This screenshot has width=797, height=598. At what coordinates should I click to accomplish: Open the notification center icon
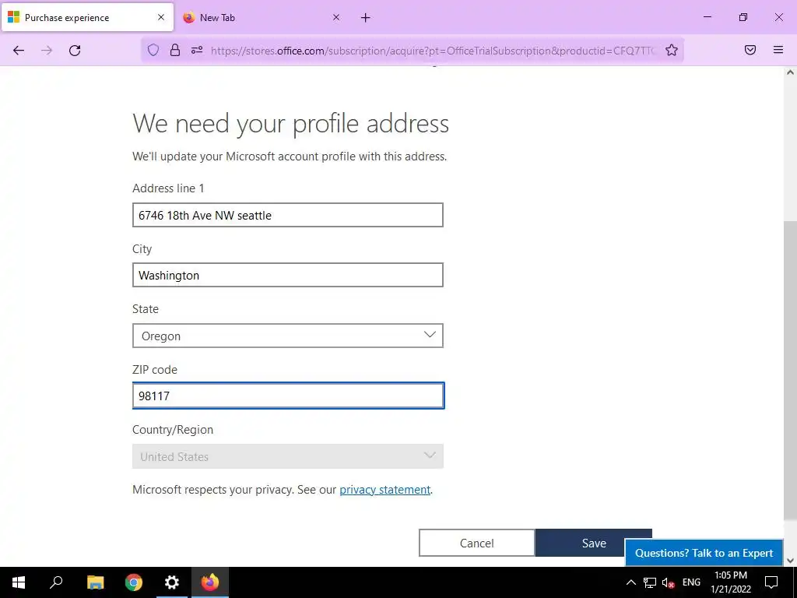(771, 582)
